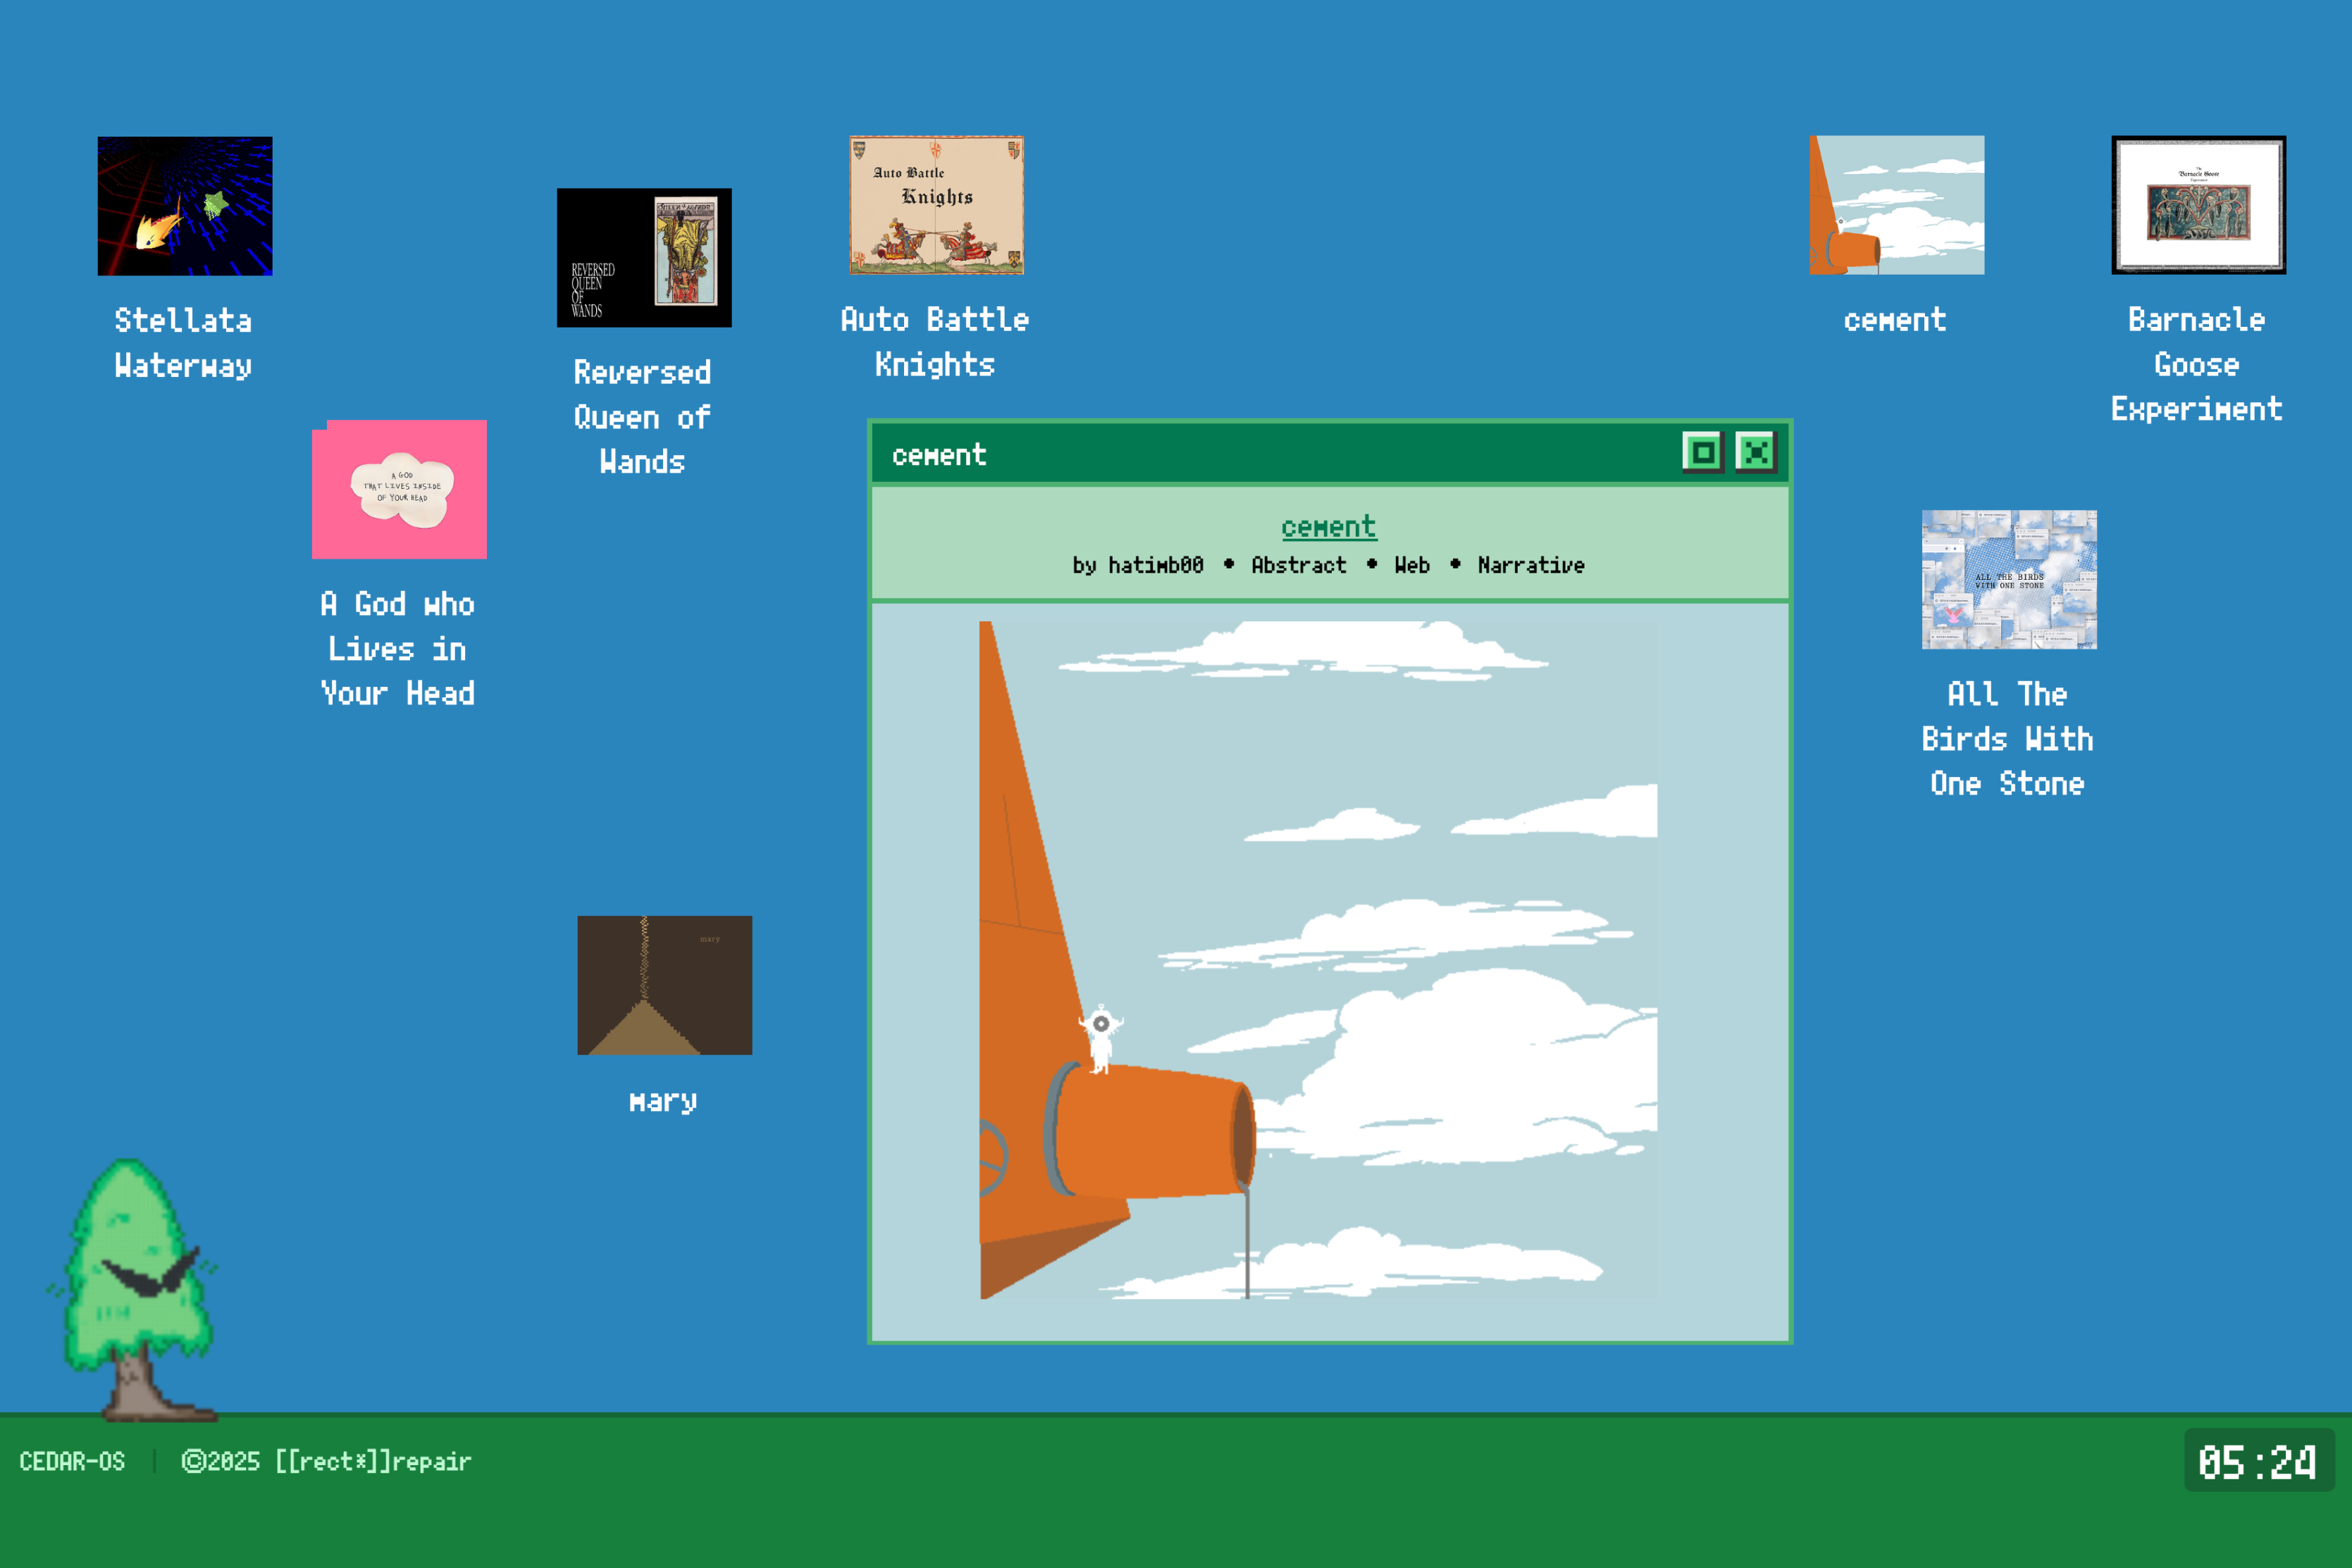Open the underlined cement link

[1329, 527]
